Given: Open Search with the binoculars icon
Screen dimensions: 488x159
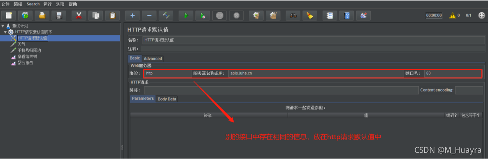Looking at the screenshot, I should tap(293, 16).
